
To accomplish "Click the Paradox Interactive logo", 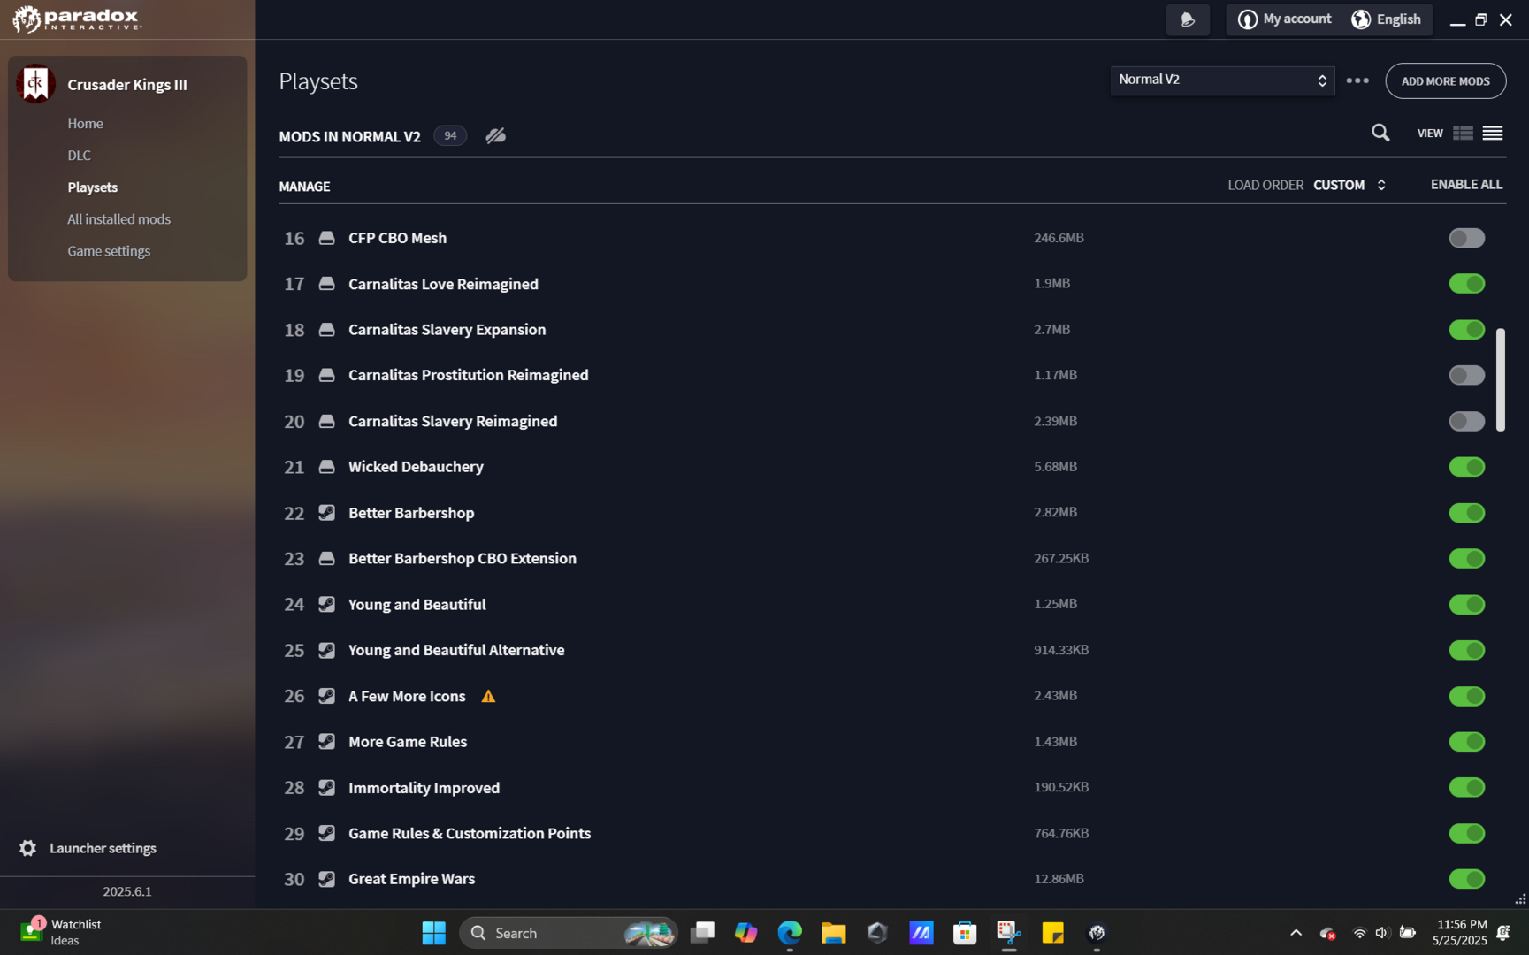I will point(77,19).
